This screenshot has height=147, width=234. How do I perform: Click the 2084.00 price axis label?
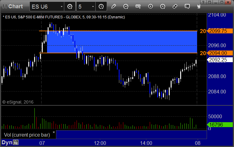tap(217, 92)
